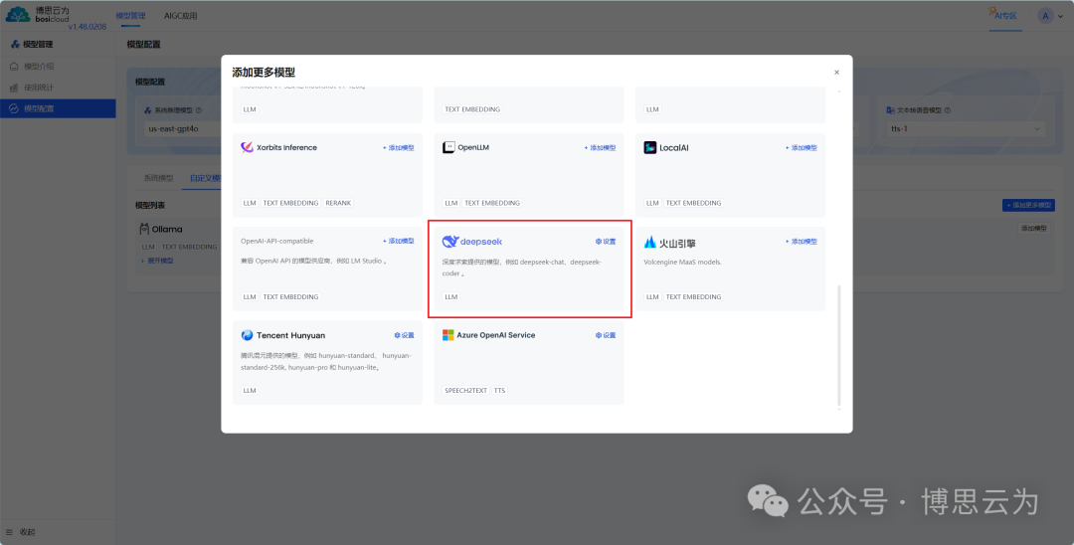1074x545 pixels.
Task: Expand the user account menu chevron
Action: coord(1062,16)
